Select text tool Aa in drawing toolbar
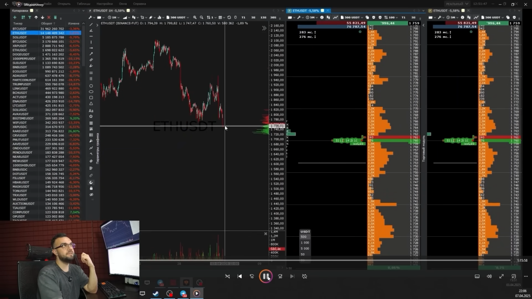This screenshot has height=299, width=532. tap(91, 111)
